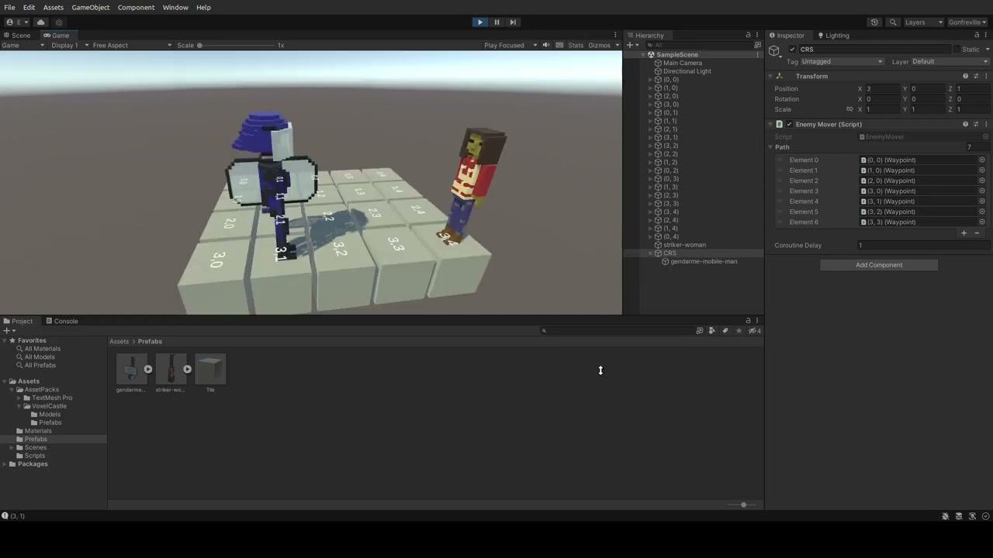The height and width of the screenshot is (558, 993).
Task: Open the Project create plus button
Action: point(9,331)
